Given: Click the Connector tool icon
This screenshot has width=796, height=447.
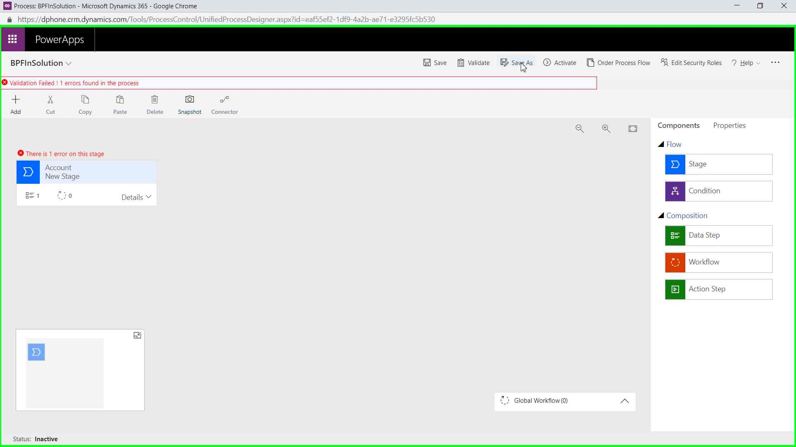Looking at the screenshot, I should [x=224, y=100].
